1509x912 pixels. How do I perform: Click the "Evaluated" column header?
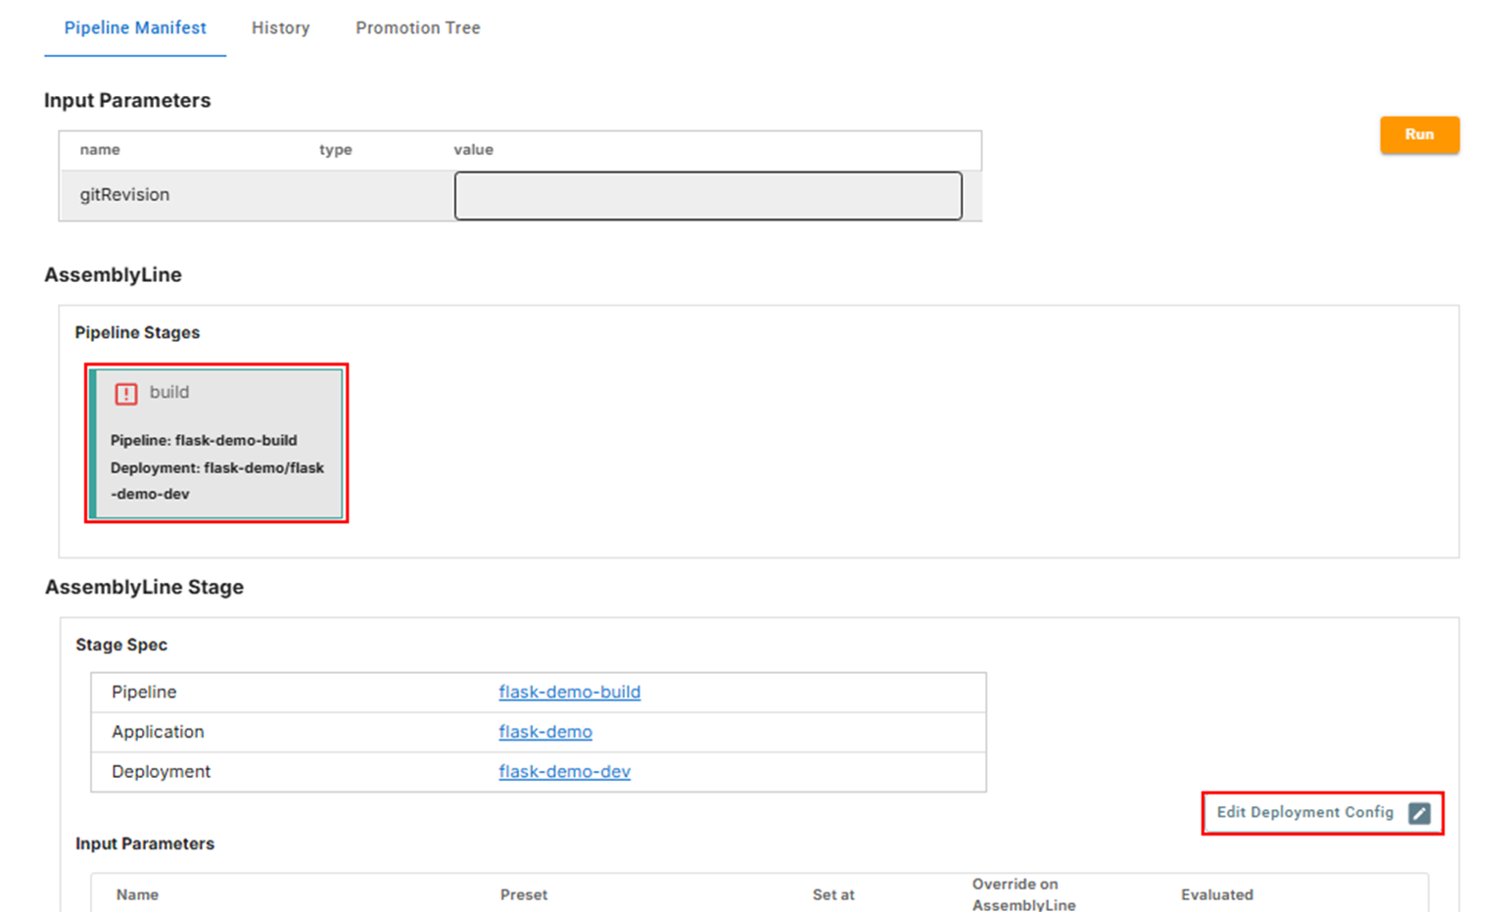point(1216,894)
